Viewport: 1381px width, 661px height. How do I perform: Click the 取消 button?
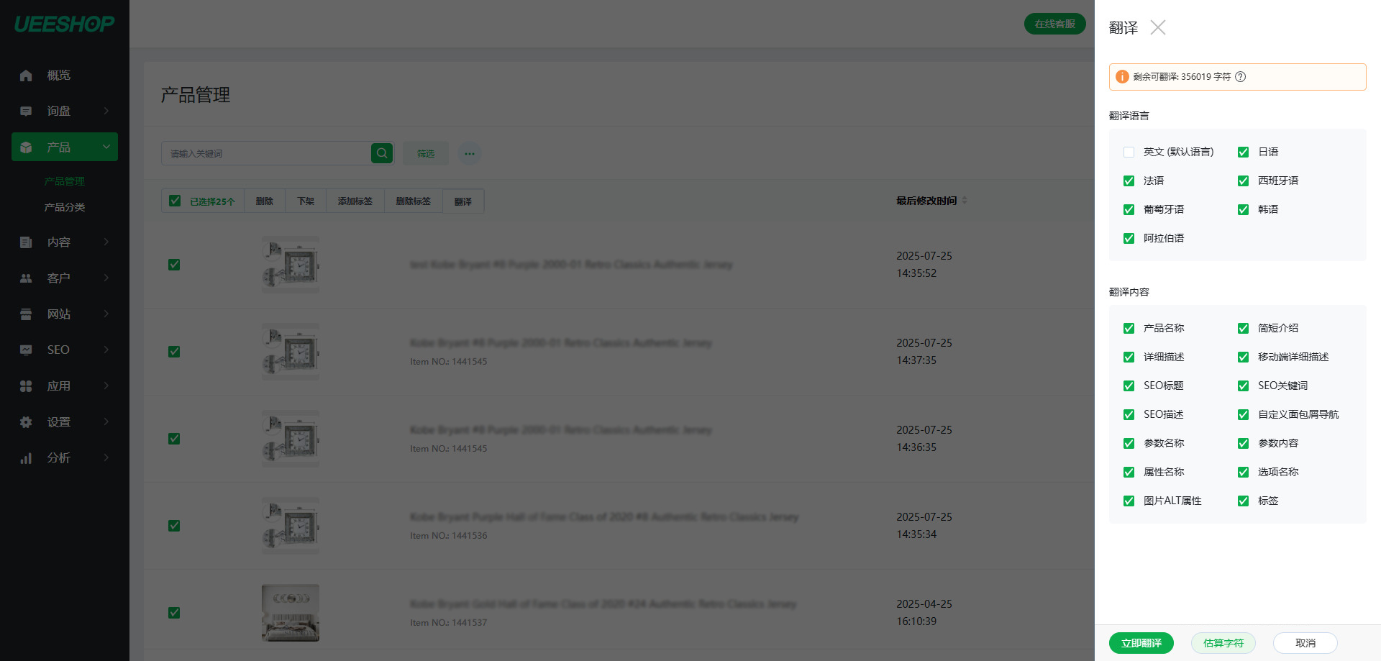pos(1305,643)
